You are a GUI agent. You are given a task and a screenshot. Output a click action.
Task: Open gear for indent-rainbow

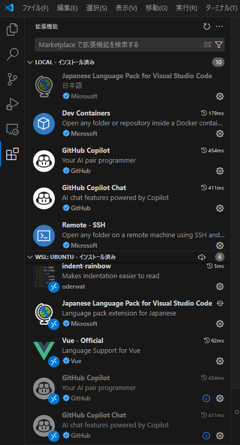point(220,286)
